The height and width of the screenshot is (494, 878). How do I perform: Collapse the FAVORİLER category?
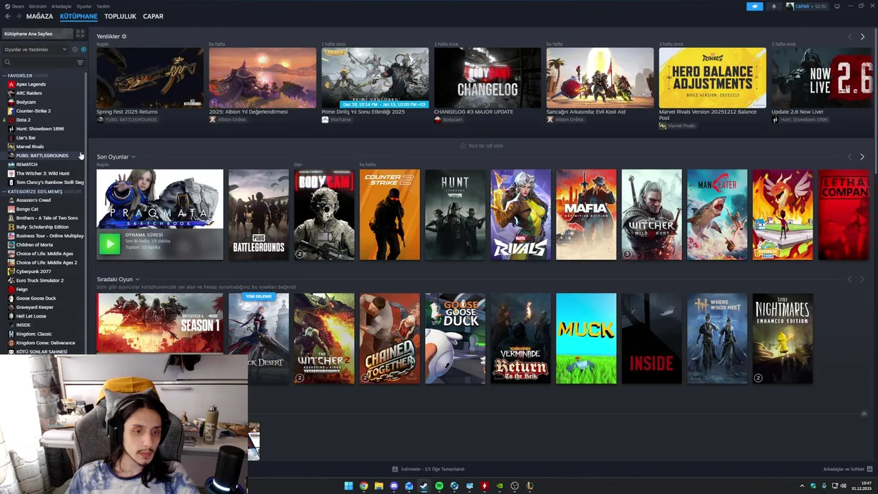tap(4, 75)
